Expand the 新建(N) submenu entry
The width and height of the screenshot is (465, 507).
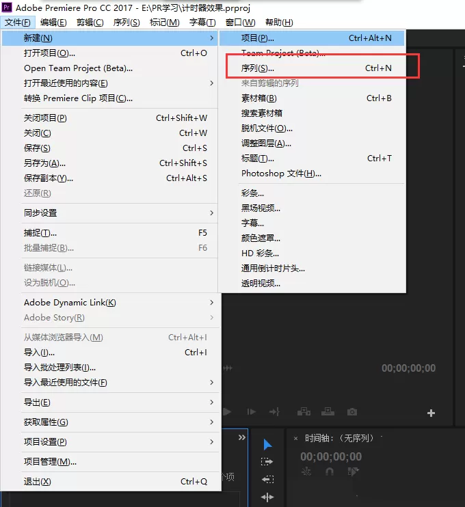click(110, 38)
